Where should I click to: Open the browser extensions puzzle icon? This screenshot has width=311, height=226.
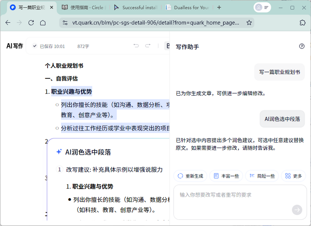(x=302, y=23)
